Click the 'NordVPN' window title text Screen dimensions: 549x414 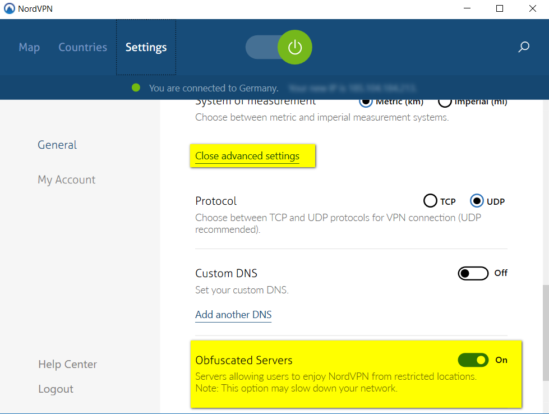[35, 9]
